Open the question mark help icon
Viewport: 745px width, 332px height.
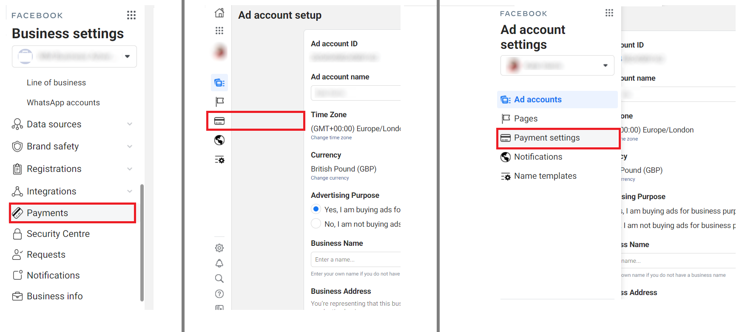[x=219, y=294]
